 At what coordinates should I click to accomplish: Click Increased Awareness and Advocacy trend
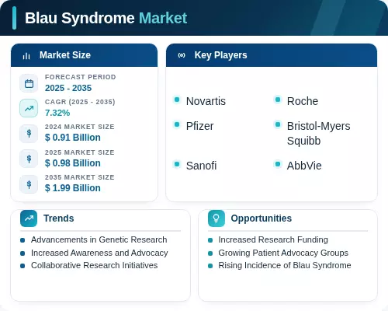pos(99,253)
